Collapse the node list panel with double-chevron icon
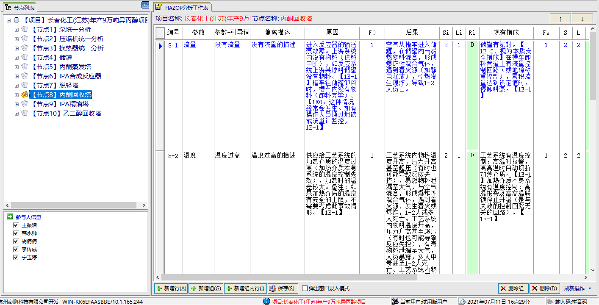The height and width of the screenshot is (305, 599). [x=145, y=5]
